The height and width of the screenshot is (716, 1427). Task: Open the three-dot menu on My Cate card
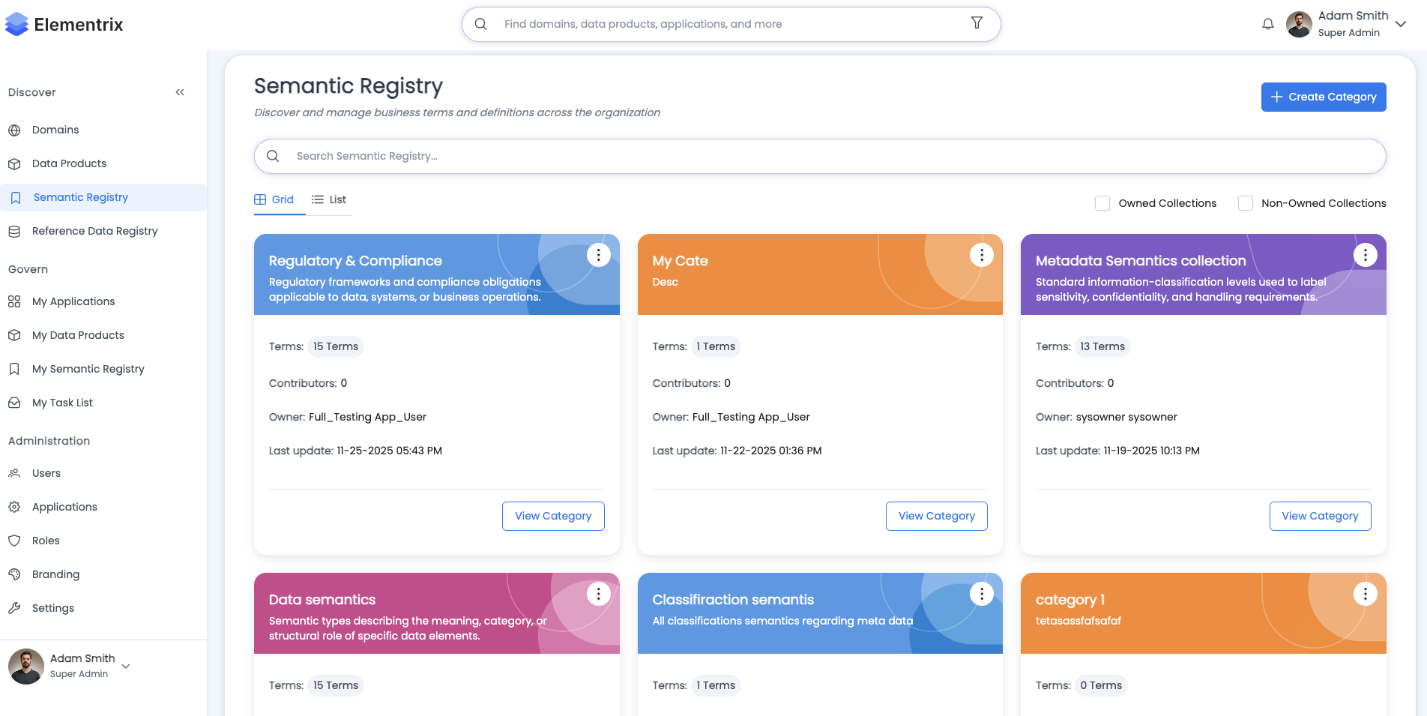coord(981,255)
